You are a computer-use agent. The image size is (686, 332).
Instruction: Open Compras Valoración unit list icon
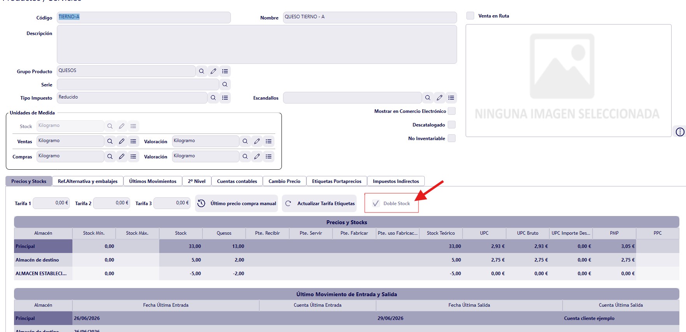point(269,156)
